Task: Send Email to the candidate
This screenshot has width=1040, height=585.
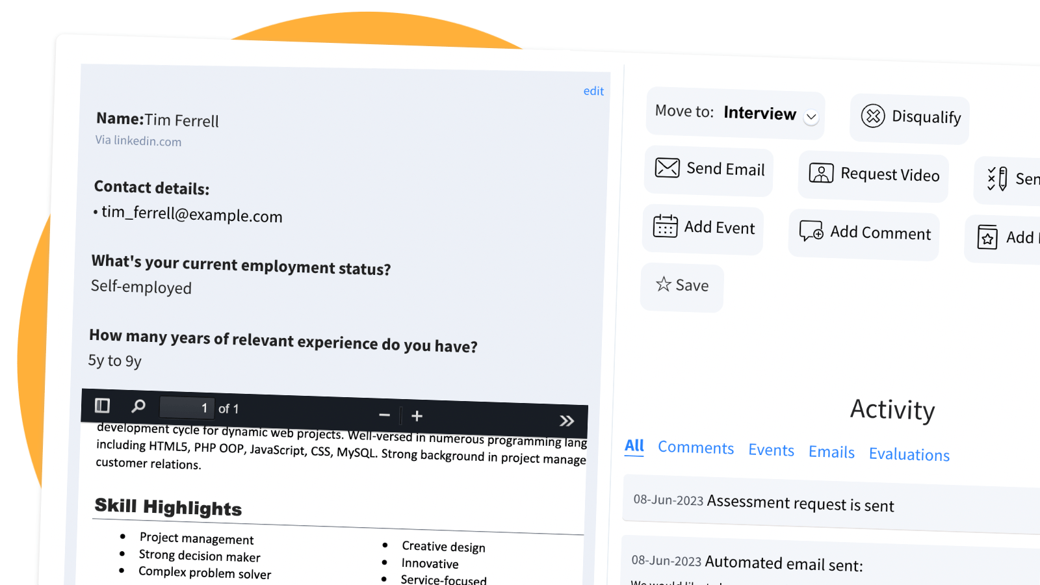Action: [x=709, y=169]
